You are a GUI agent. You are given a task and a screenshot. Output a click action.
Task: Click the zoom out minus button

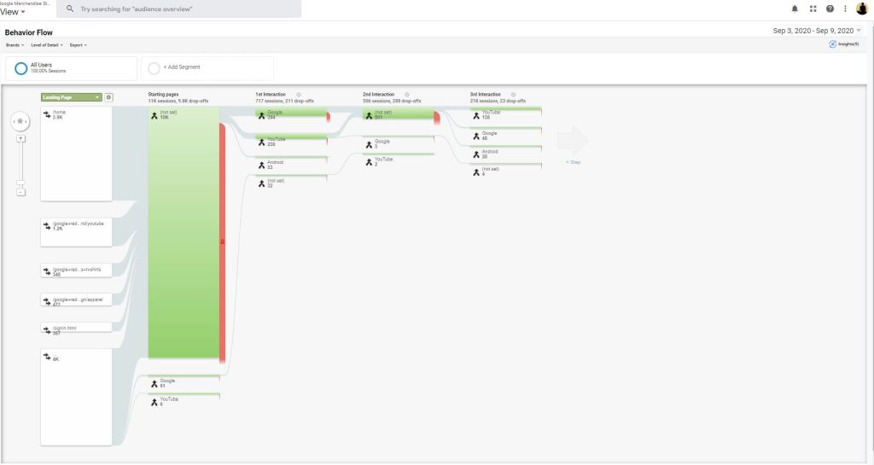click(20, 192)
